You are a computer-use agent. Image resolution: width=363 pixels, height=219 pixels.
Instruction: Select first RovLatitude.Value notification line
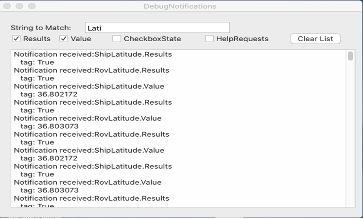[x=87, y=118]
